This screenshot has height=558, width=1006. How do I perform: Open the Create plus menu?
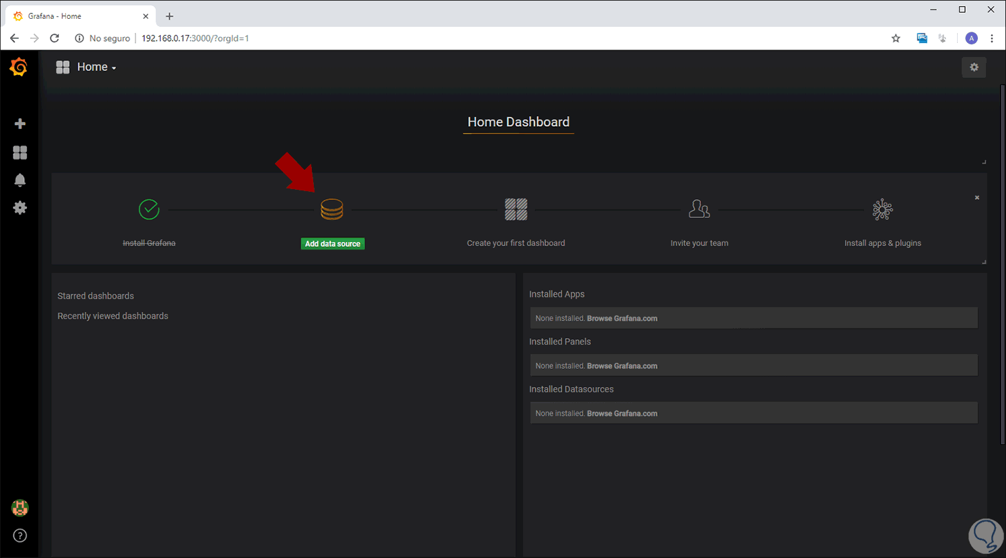[20, 123]
